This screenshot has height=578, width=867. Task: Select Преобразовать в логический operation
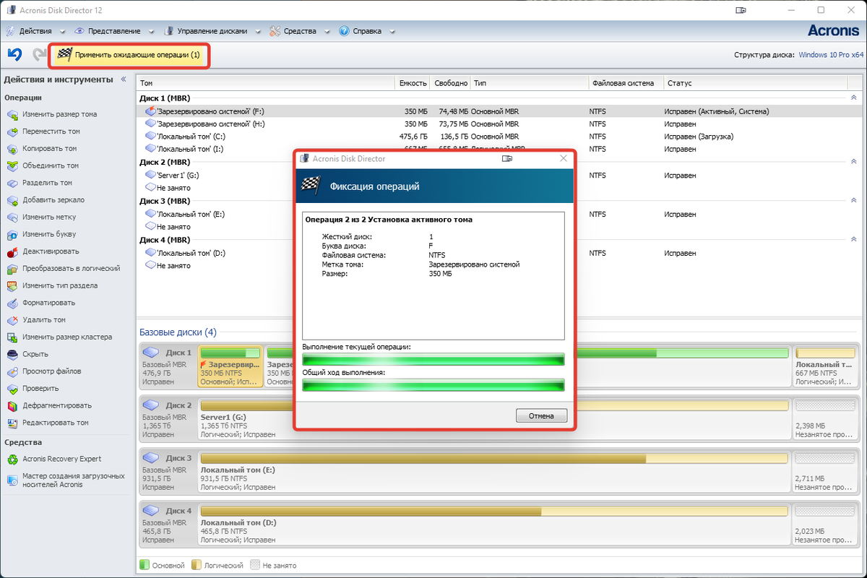click(71, 268)
